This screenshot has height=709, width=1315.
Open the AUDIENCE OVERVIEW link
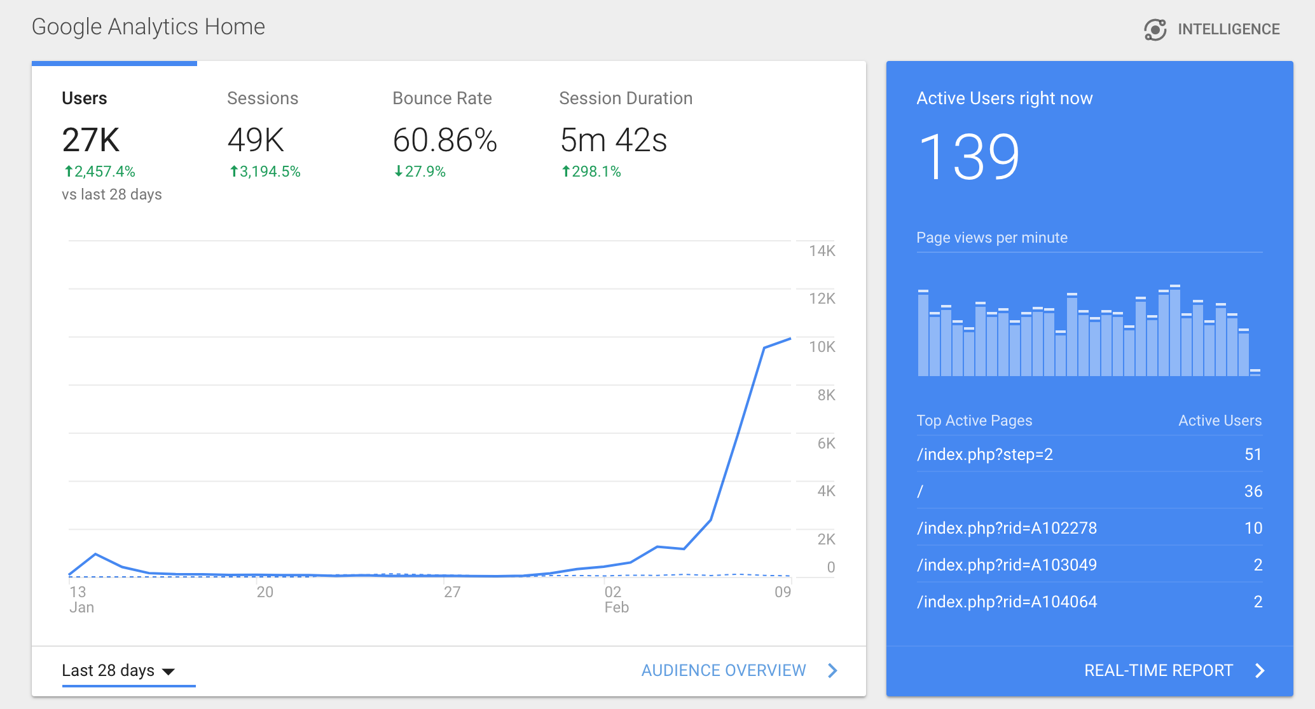[724, 670]
